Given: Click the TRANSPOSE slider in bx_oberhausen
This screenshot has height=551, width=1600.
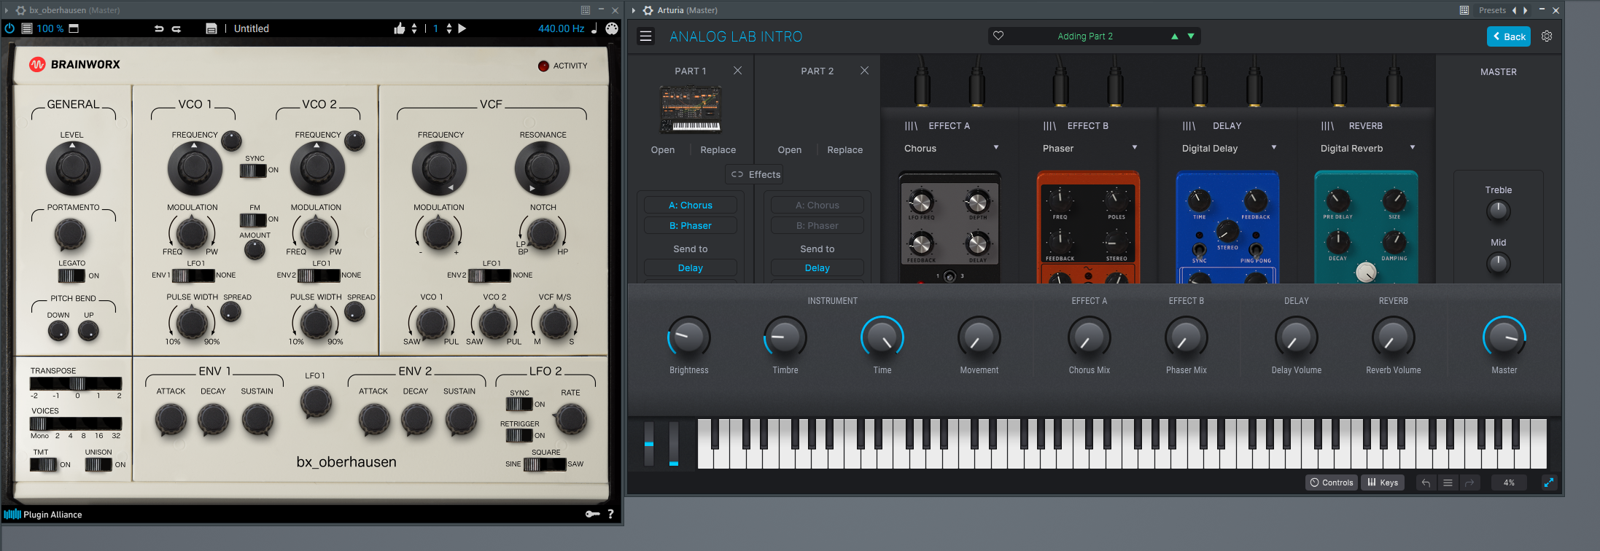Looking at the screenshot, I should [x=77, y=383].
